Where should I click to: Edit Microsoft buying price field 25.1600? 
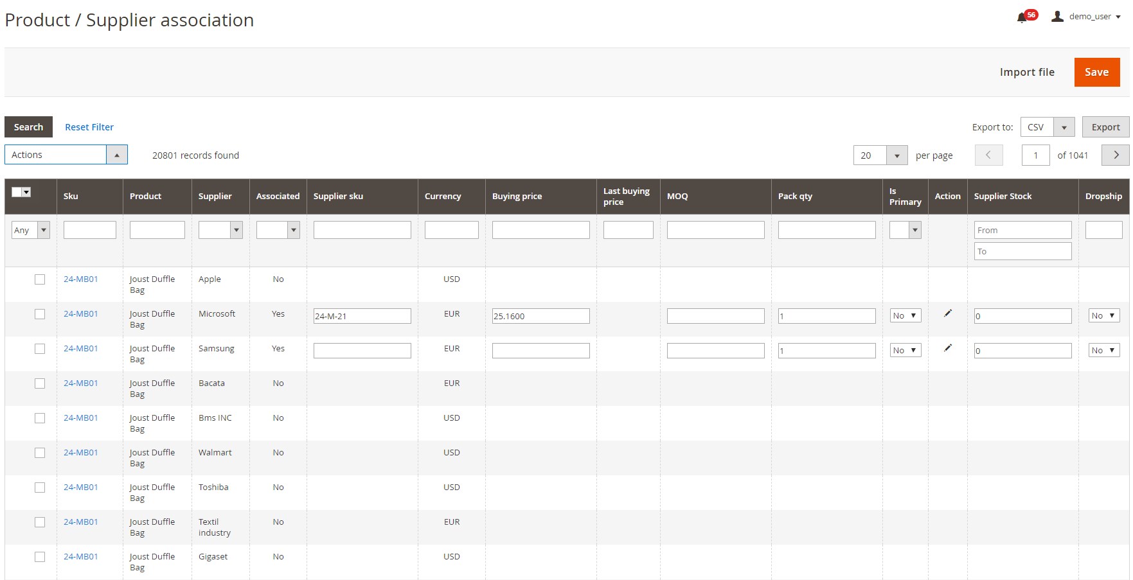click(541, 316)
